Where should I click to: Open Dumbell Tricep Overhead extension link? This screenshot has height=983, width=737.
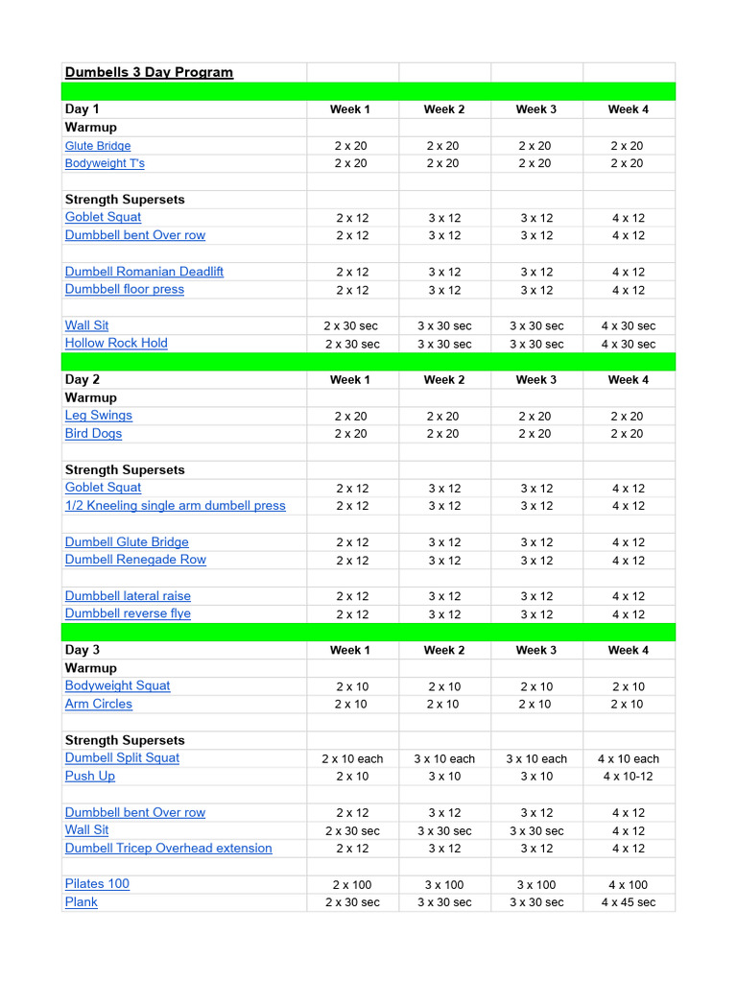point(168,848)
